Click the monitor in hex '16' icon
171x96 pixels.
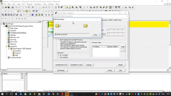click(42, 15)
